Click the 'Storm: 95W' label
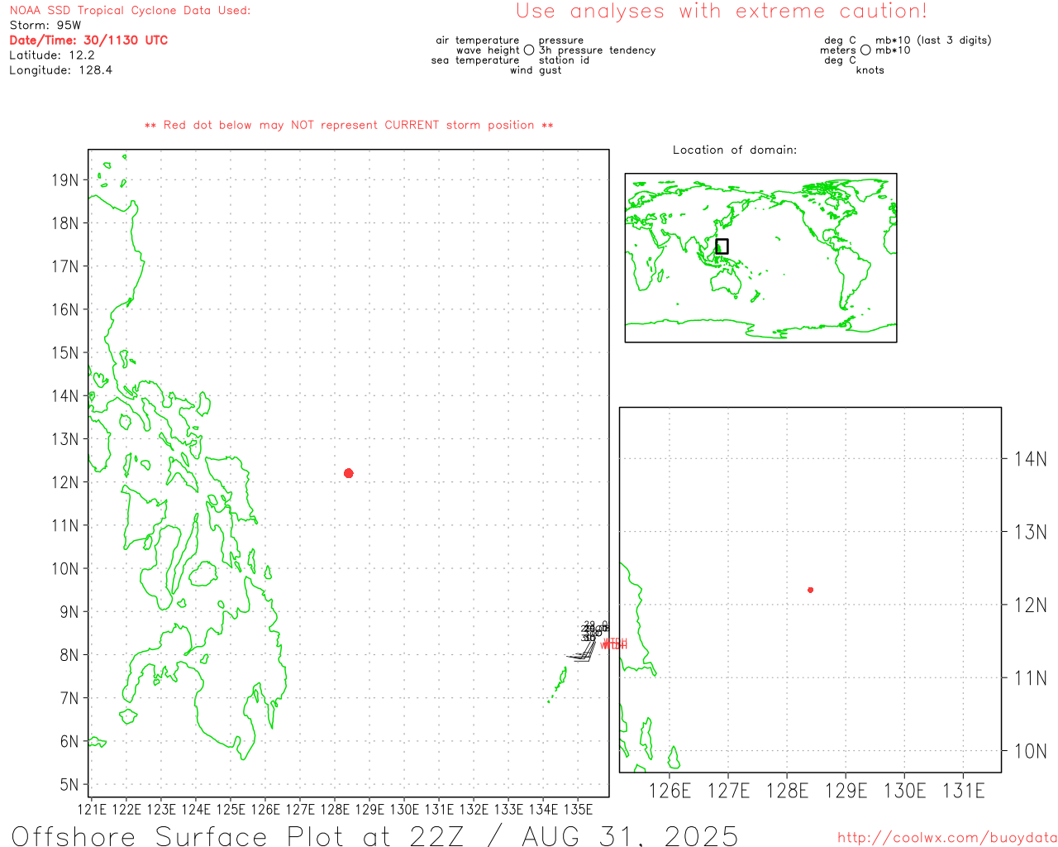 45,26
